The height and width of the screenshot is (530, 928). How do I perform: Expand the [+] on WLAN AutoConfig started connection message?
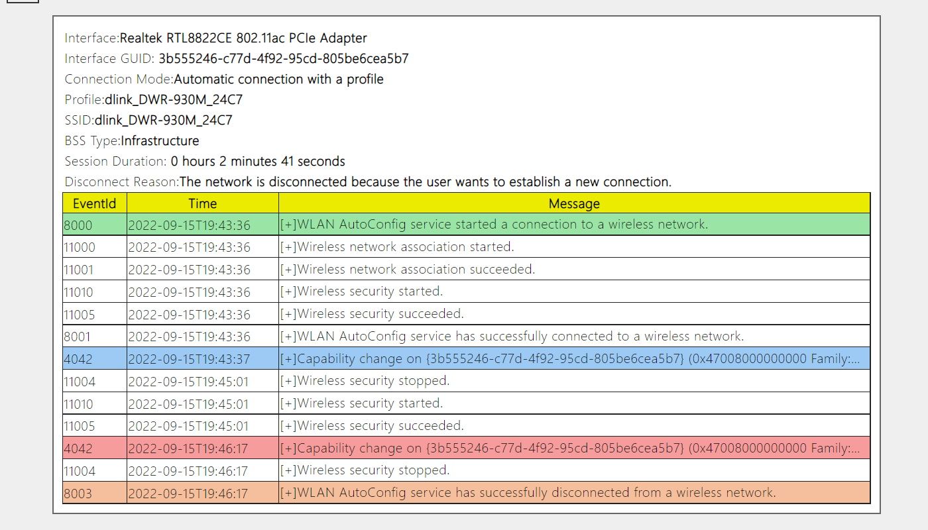[288, 225]
